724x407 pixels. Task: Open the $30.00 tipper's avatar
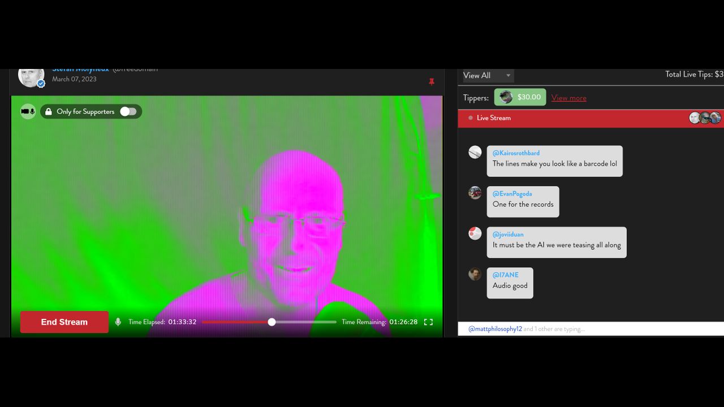tap(506, 97)
